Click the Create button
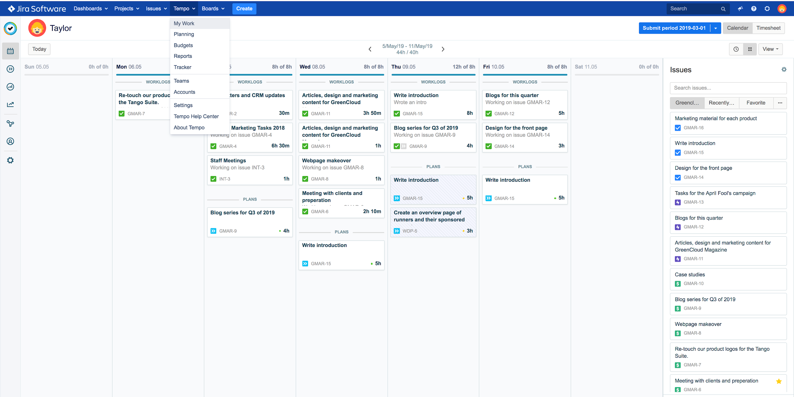The height and width of the screenshot is (397, 794). [x=244, y=9]
